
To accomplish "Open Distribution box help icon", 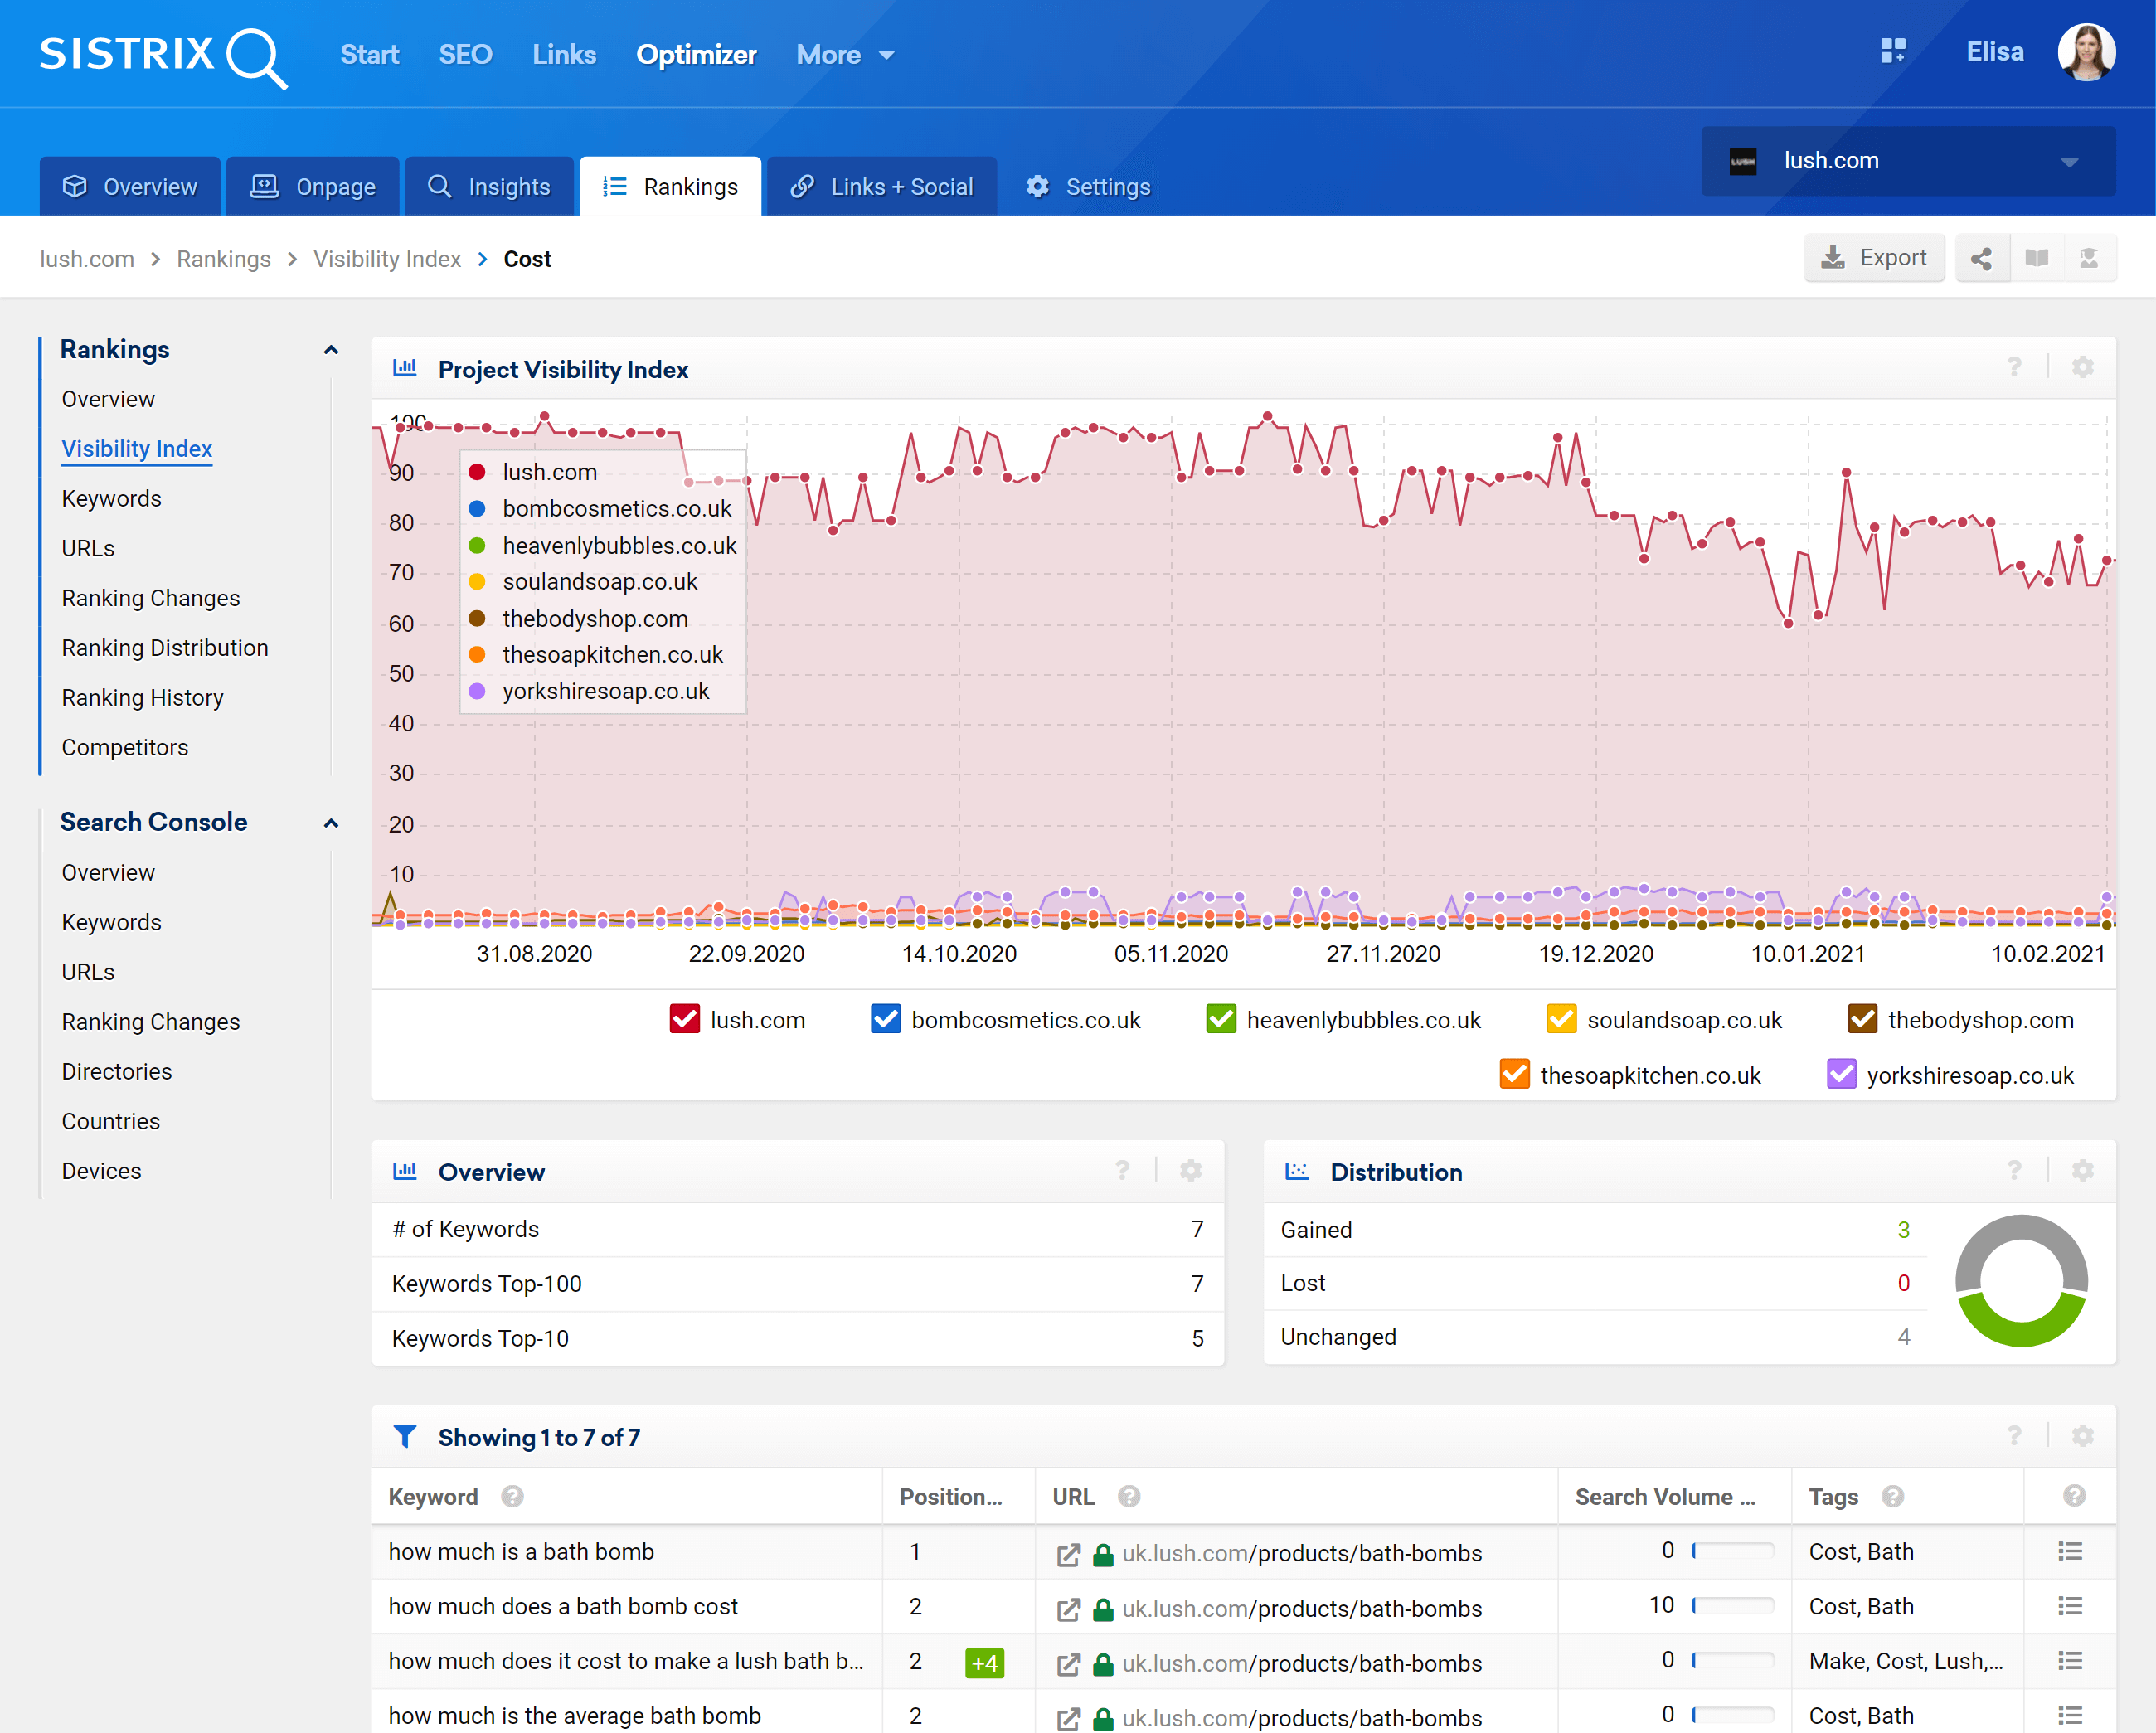I will [x=2014, y=1171].
